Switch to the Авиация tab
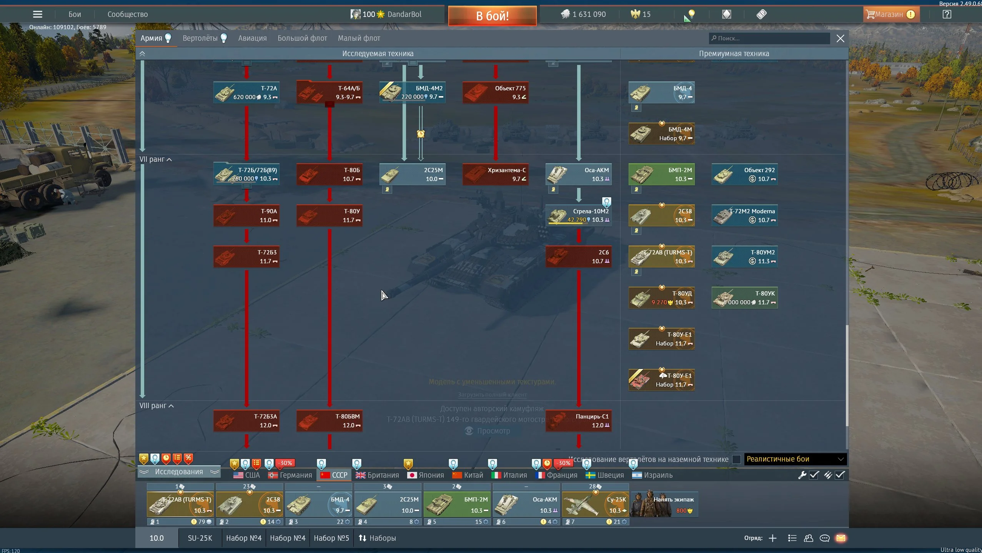Image resolution: width=982 pixels, height=553 pixels. click(x=252, y=38)
